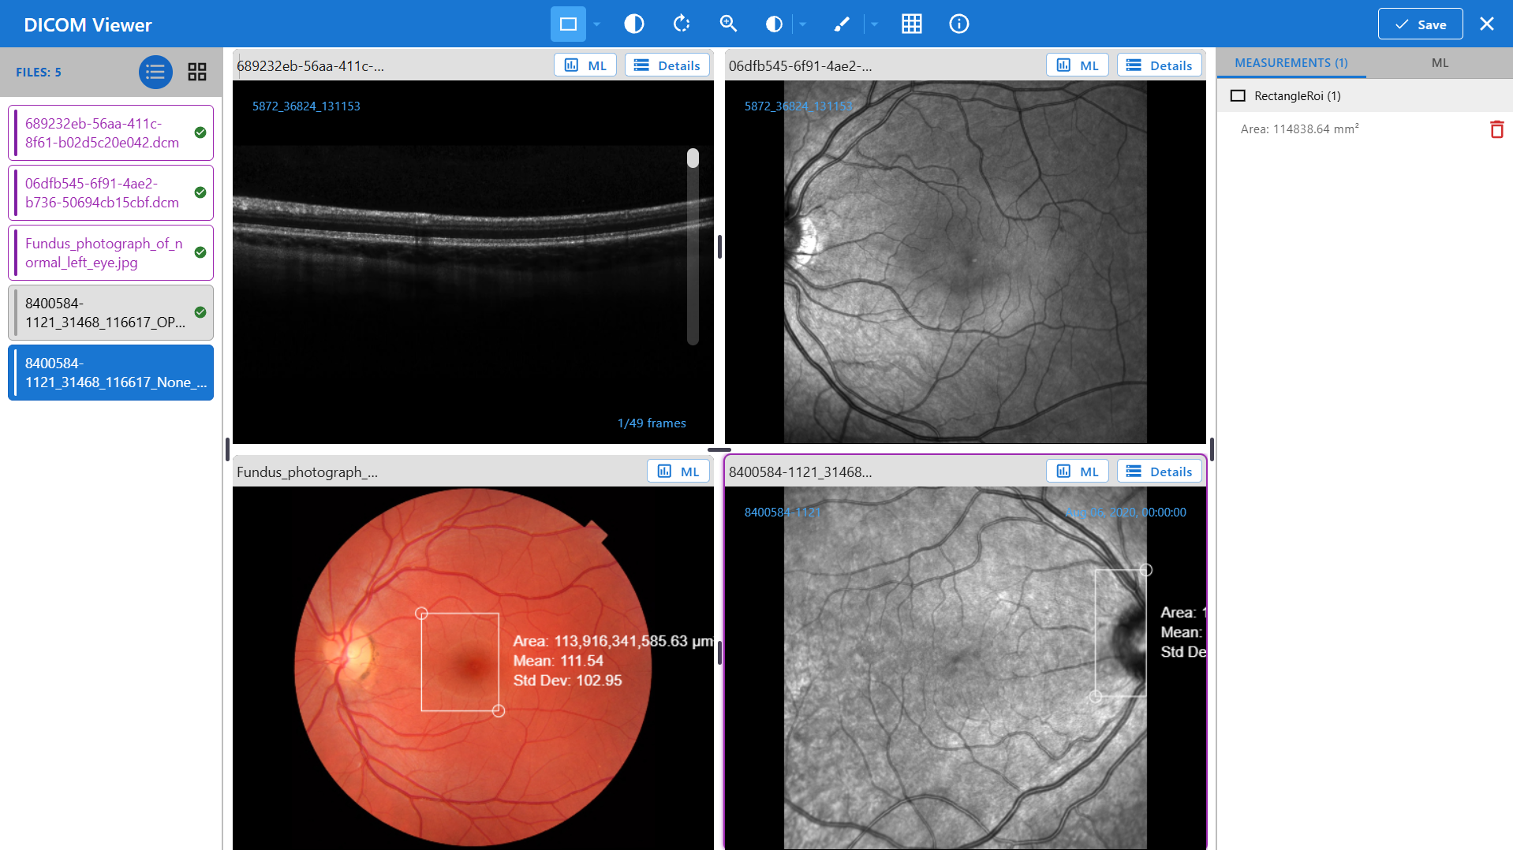
Task: Click the Mean: 111.54 annotation text
Action: click(x=559, y=661)
